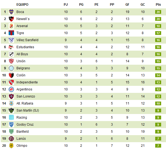
Task: Click the EQUIPO column header
Action: click(x=22, y=5)
